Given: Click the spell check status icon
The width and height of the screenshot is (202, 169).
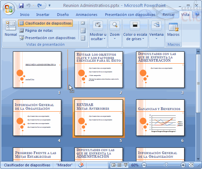Looking at the screenshot, I should pos(81,165).
